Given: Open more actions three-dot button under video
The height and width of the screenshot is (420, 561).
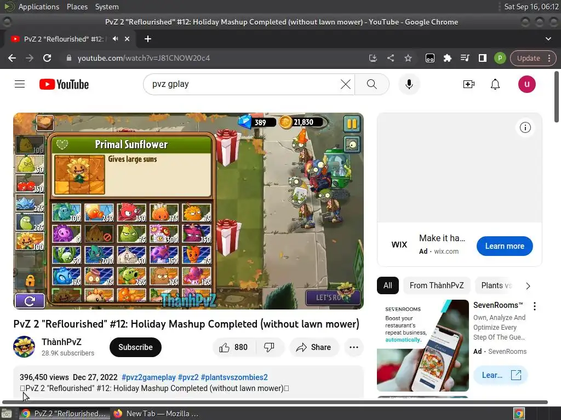Looking at the screenshot, I should [353, 347].
